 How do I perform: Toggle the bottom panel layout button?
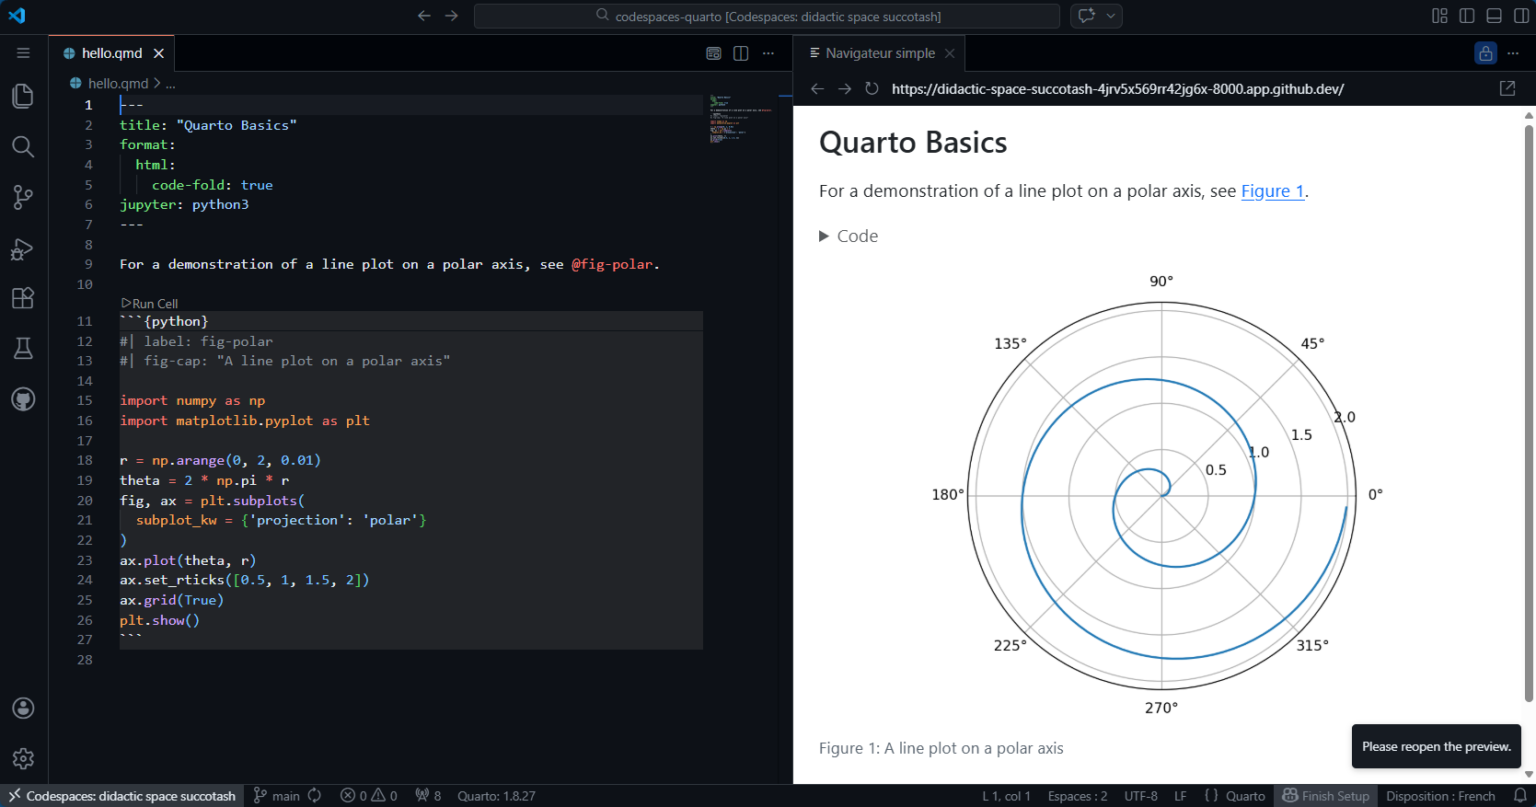tap(1495, 16)
